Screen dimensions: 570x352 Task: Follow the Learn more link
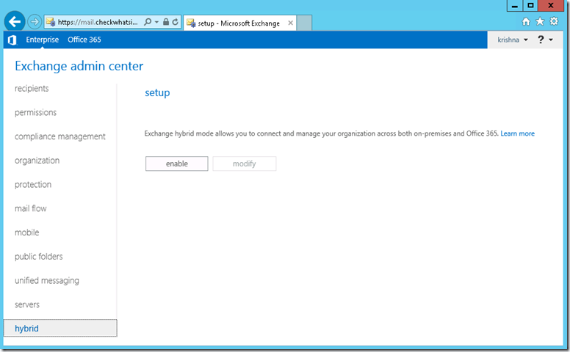(x=517, y=133)
